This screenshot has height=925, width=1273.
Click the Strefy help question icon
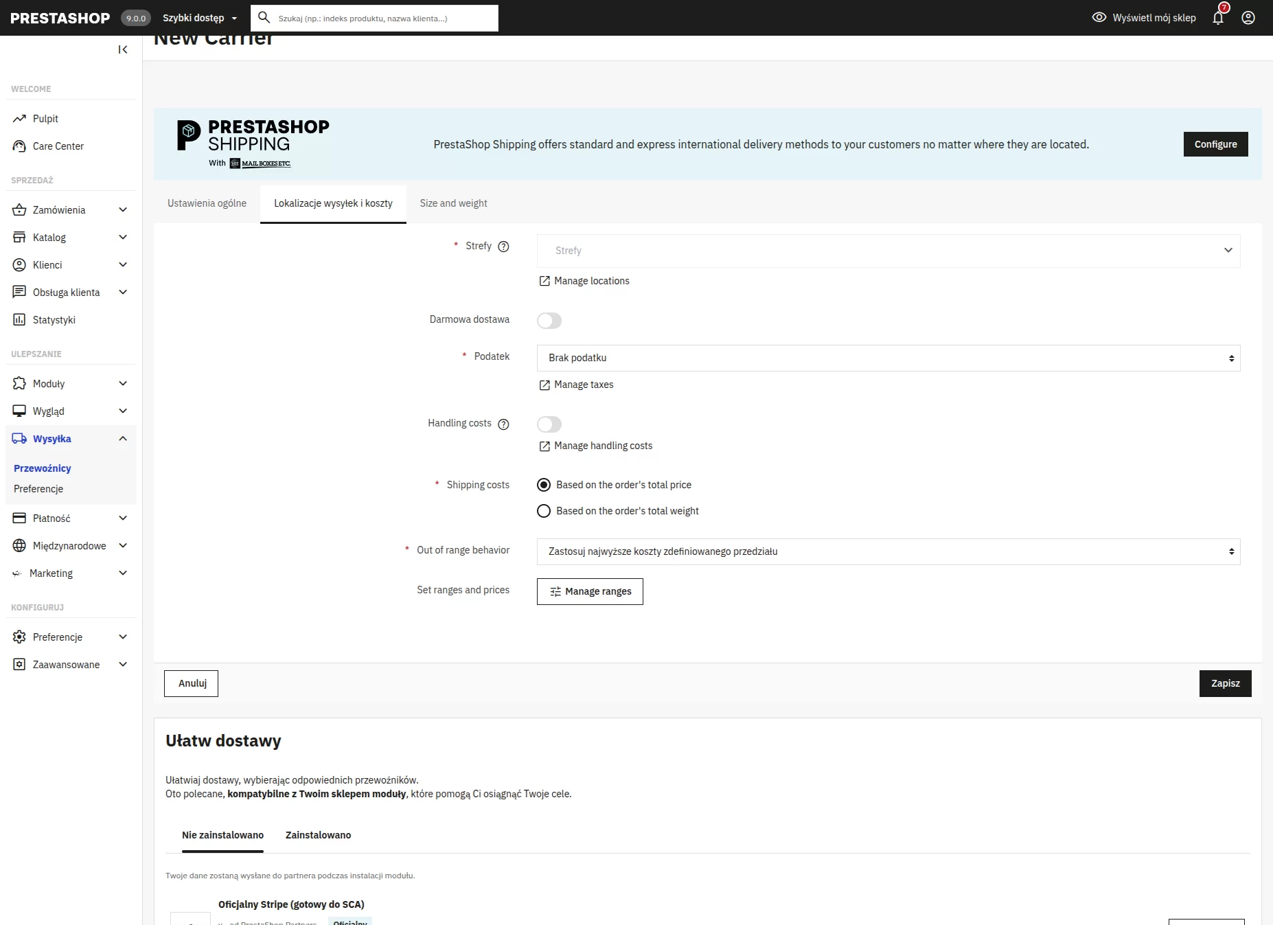click(503, 247)
